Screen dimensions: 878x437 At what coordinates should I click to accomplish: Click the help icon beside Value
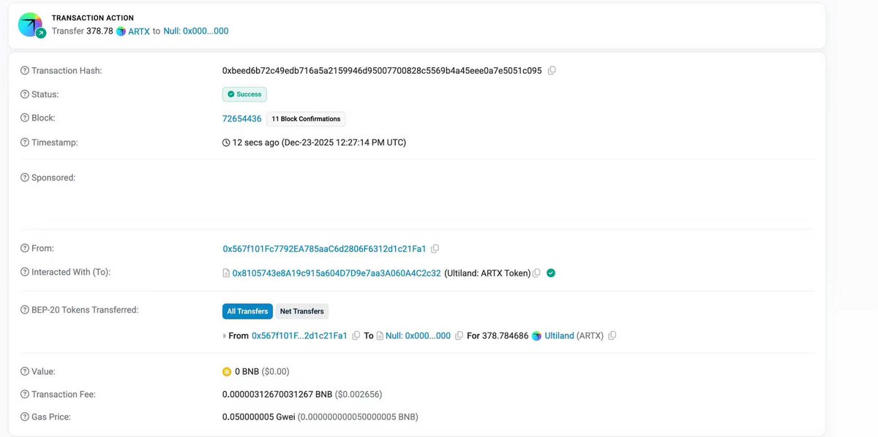[x=25, y=371]
